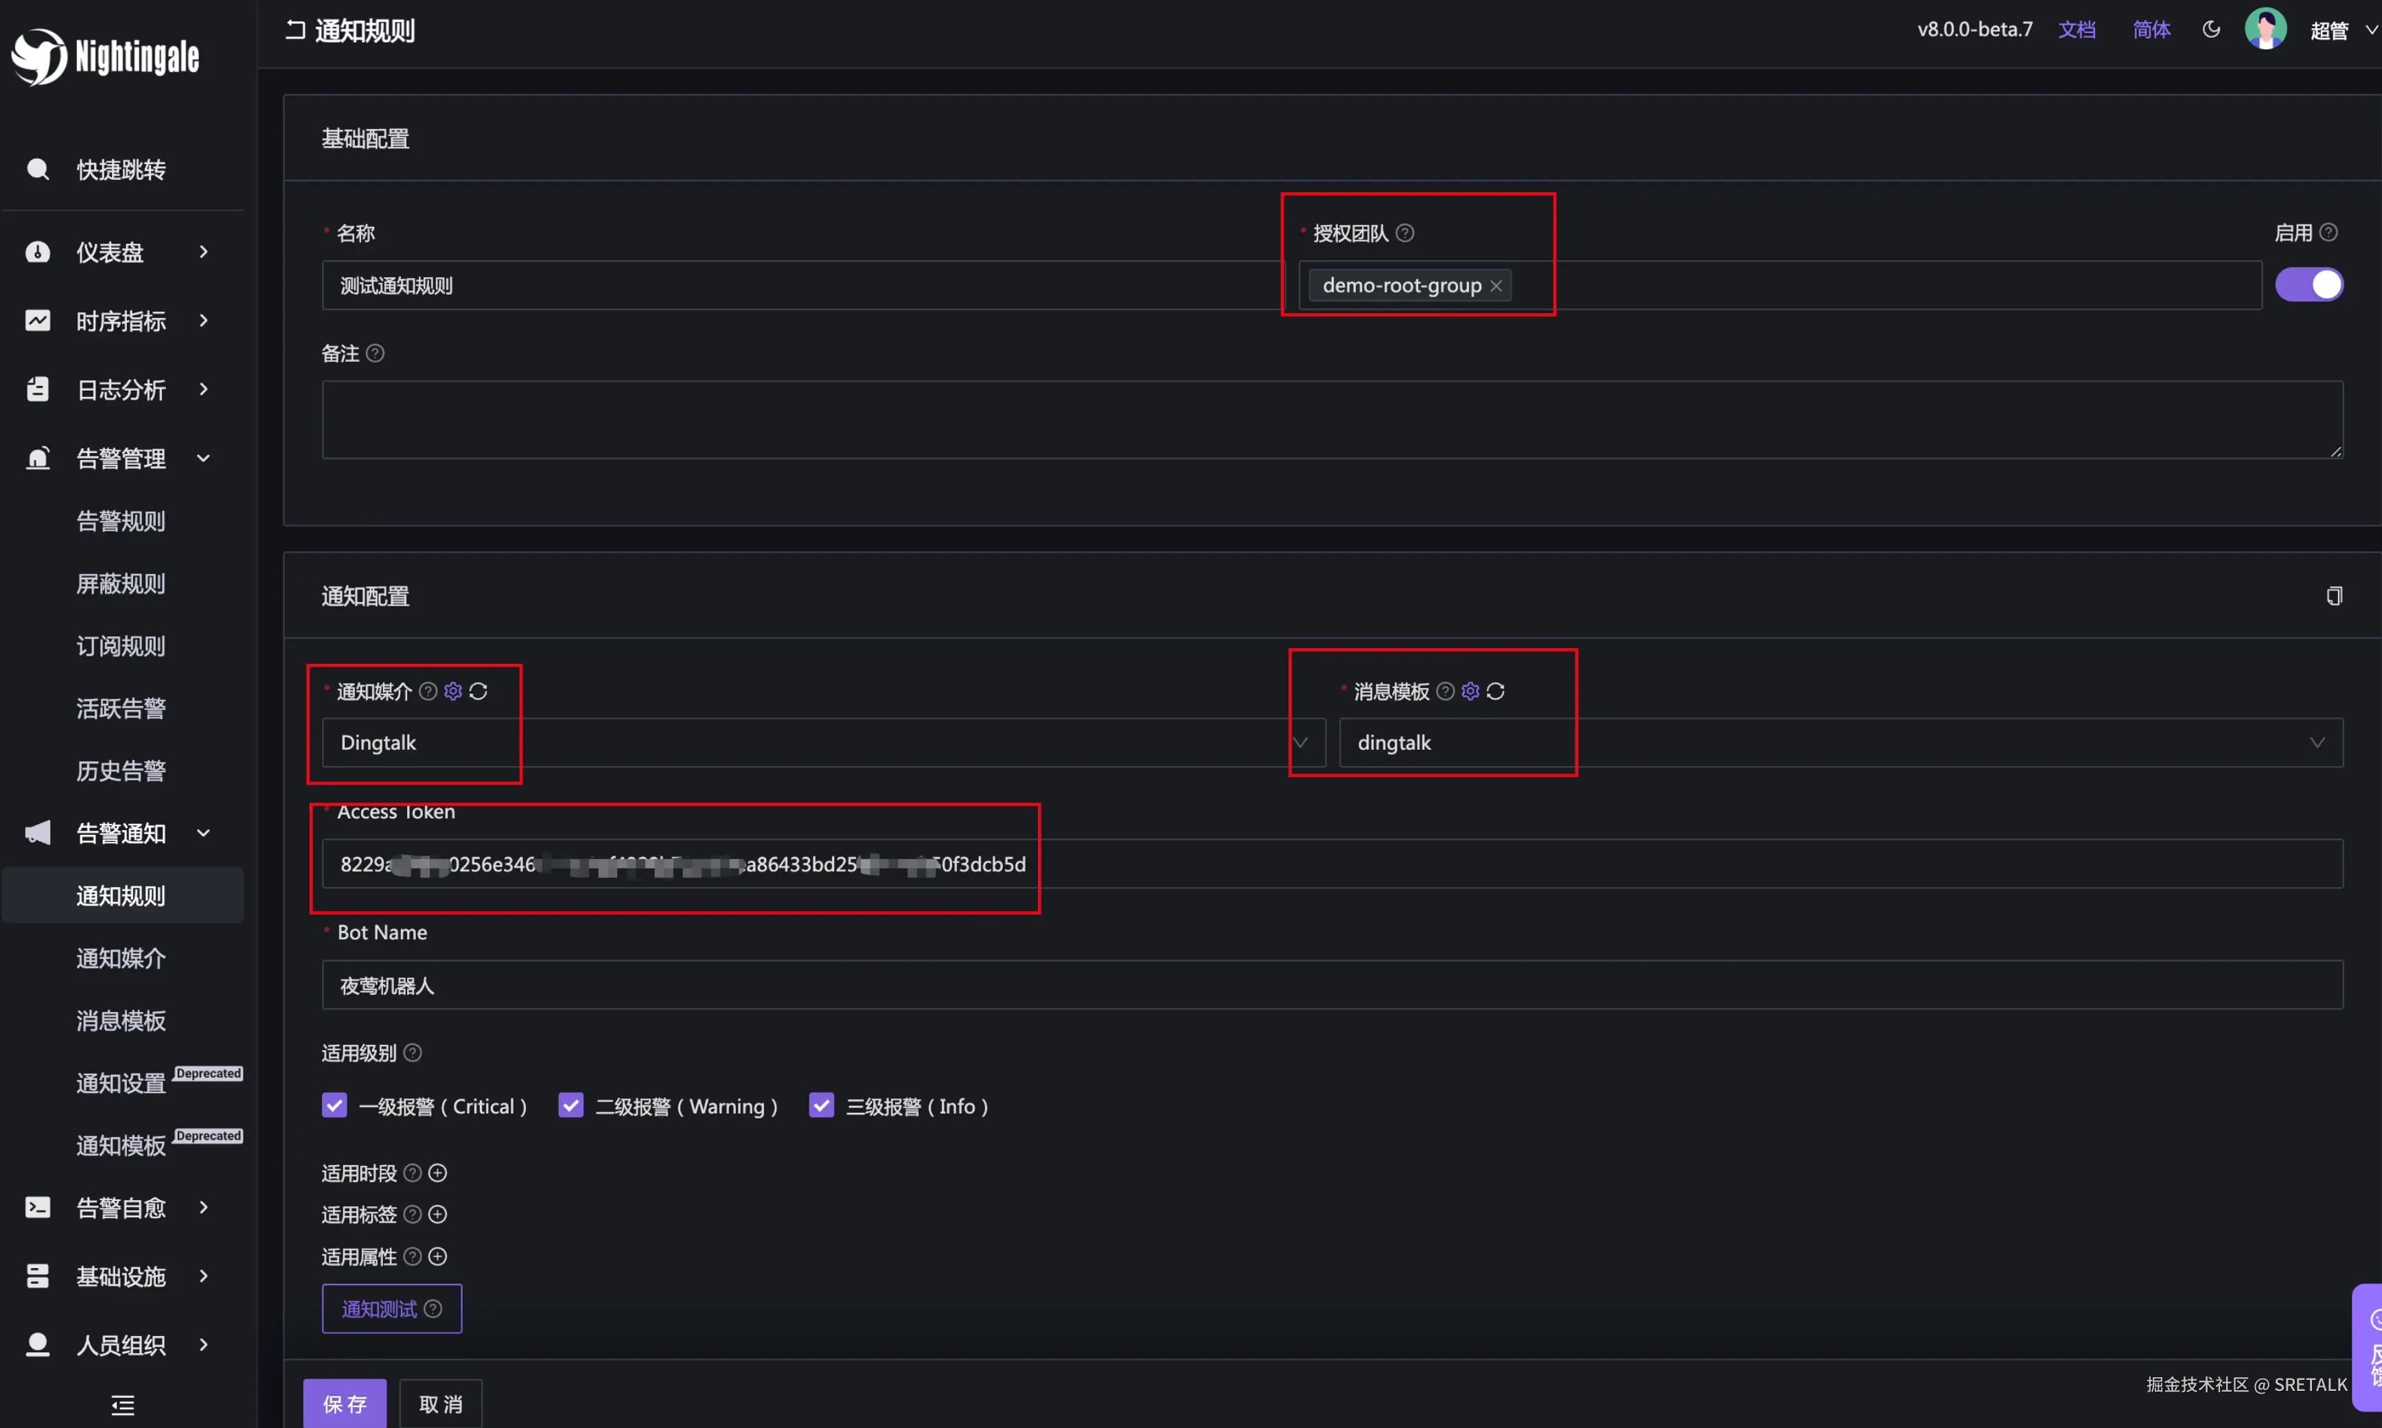
Task: Open the feedback widget tab
Action: click(x=2368, y=1347)
